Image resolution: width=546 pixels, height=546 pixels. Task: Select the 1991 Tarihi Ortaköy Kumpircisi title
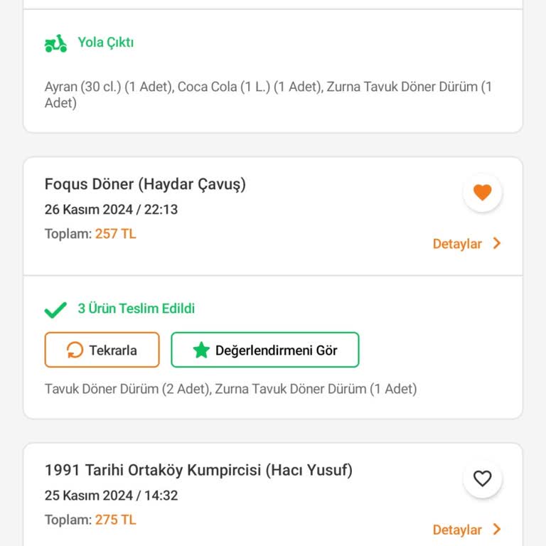click(x=198, y=470)
